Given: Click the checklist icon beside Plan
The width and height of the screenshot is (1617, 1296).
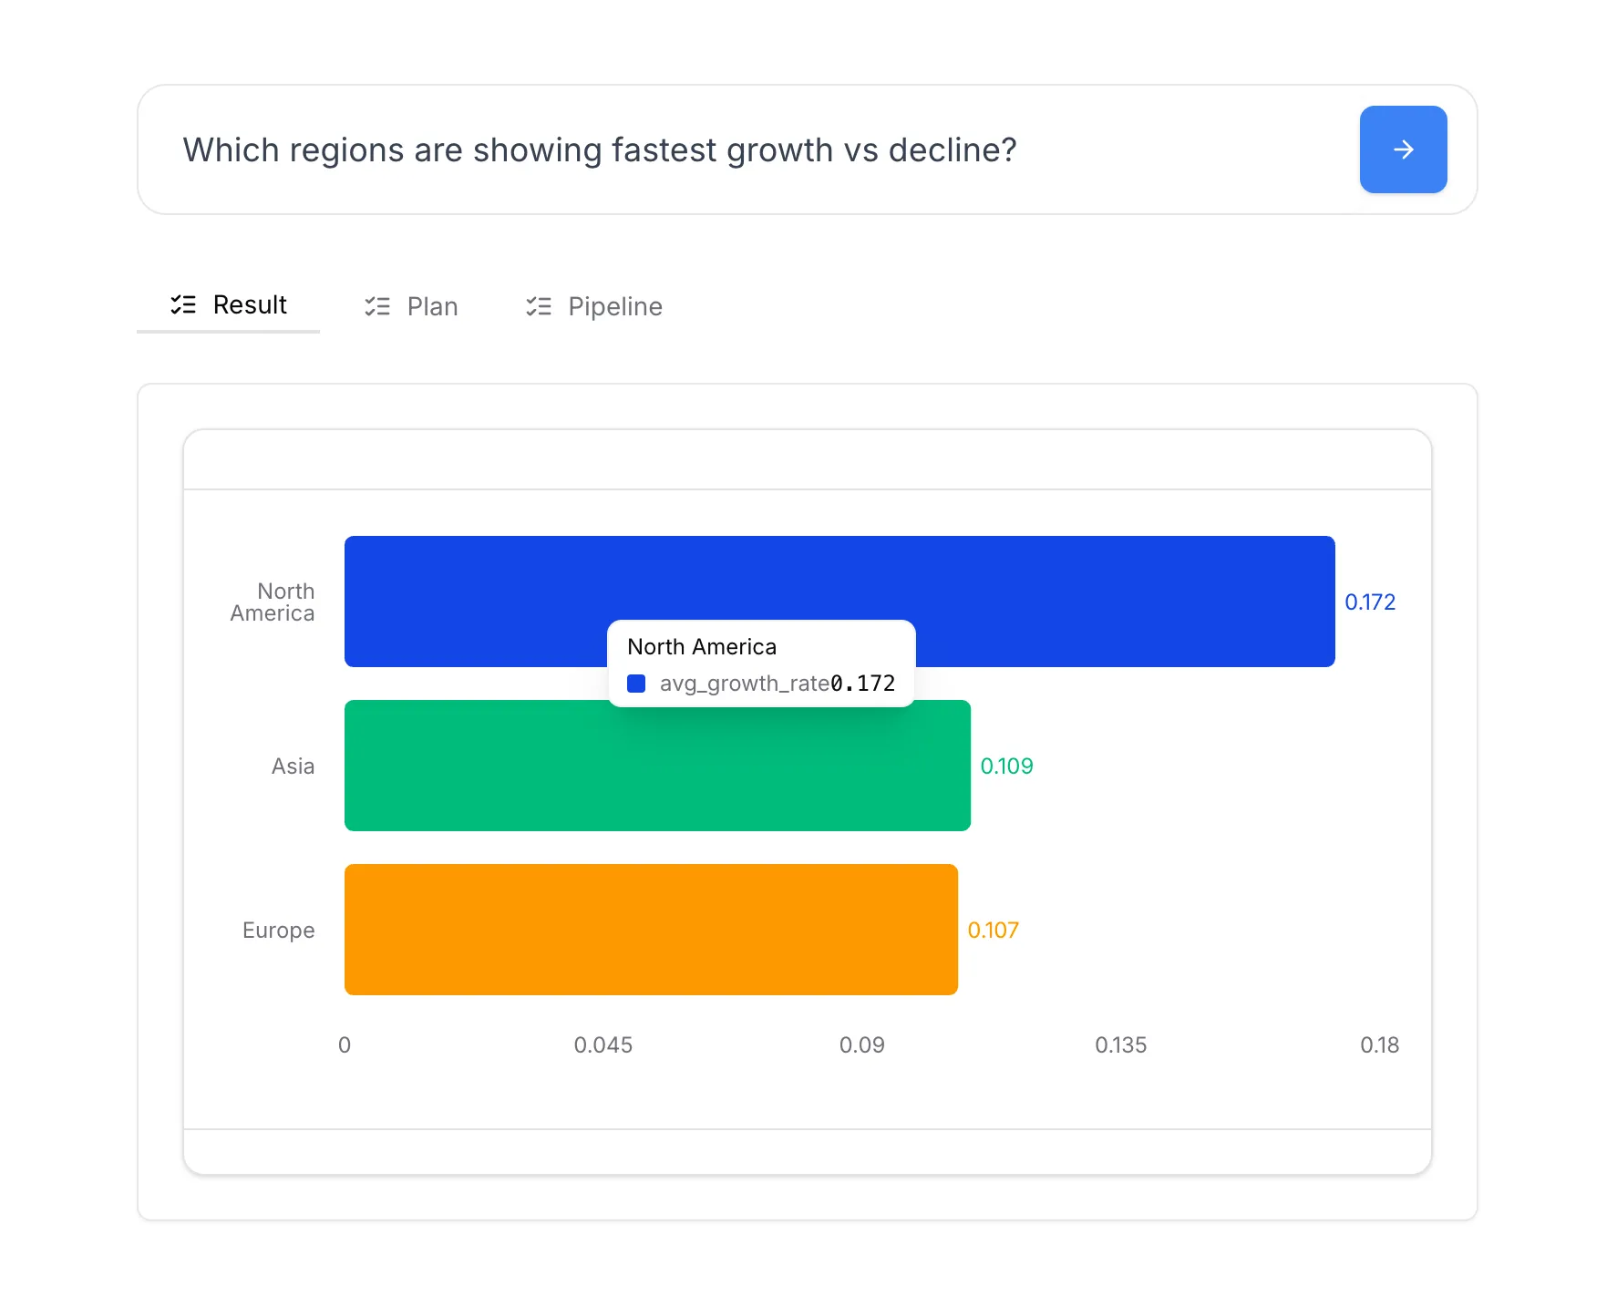Looking at the screenshot, I should click(377, 307).
